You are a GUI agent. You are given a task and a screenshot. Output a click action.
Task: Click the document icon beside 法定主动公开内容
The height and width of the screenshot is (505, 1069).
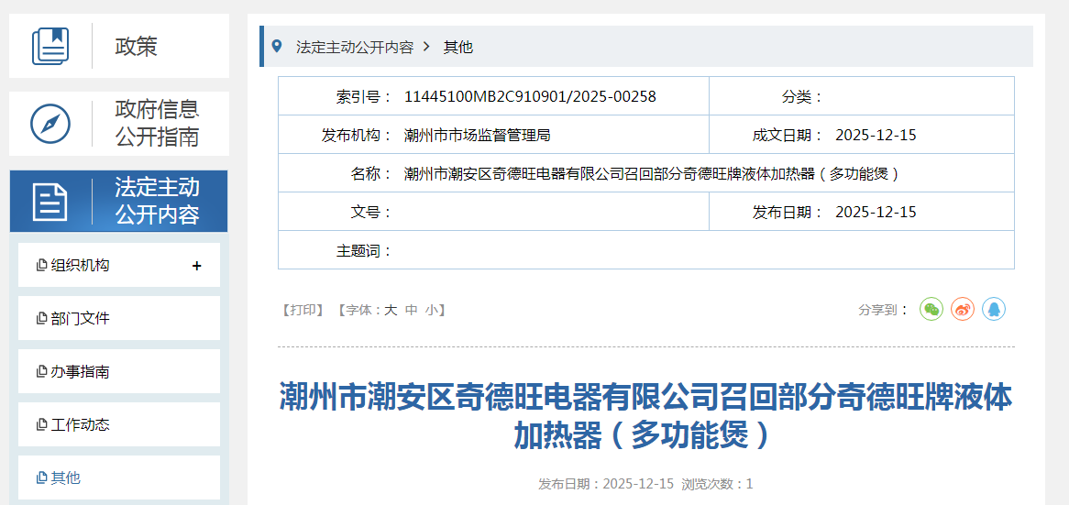[x=50, y=202]
